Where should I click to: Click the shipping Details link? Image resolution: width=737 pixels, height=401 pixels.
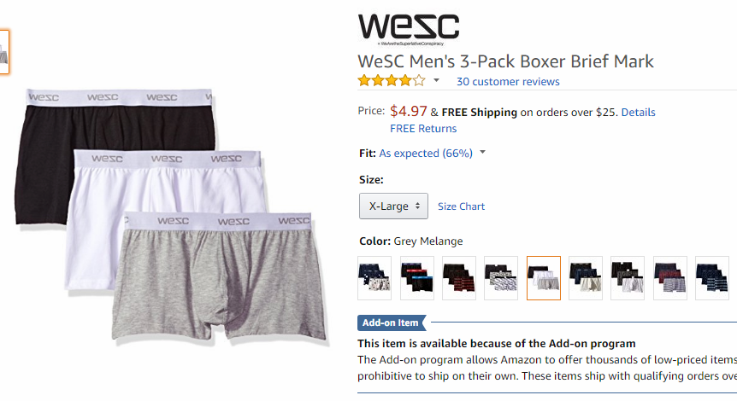pyautogui.click(x=638, y=112)
